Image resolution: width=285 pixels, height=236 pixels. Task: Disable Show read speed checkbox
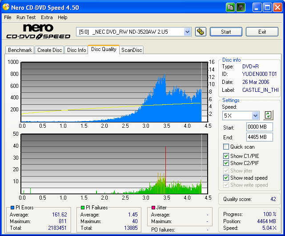(x=226, y=177)
